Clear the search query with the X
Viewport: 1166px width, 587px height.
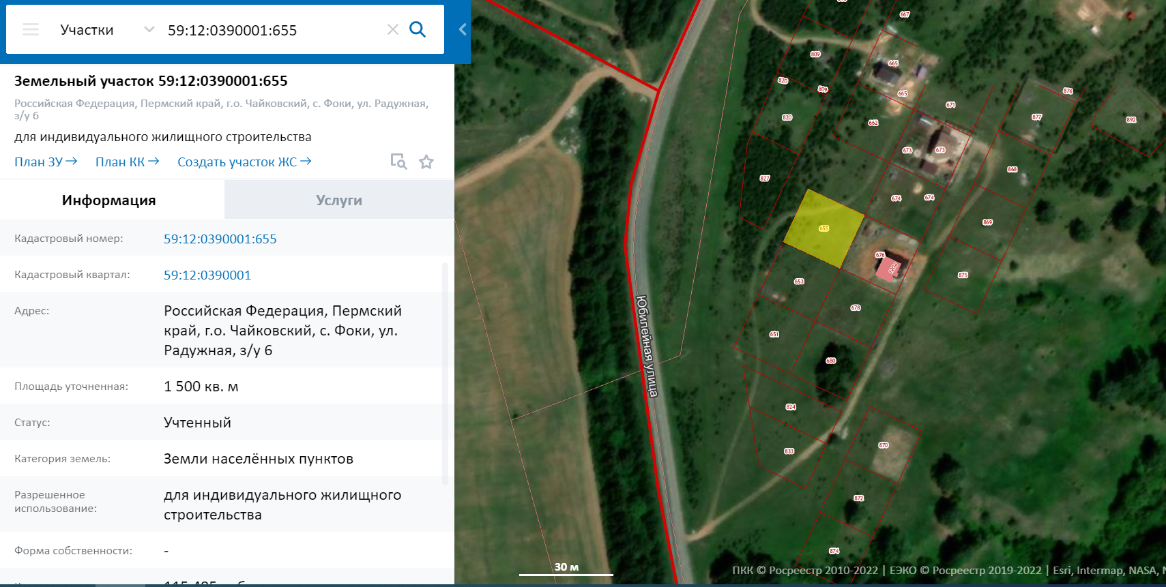(393, 29)
